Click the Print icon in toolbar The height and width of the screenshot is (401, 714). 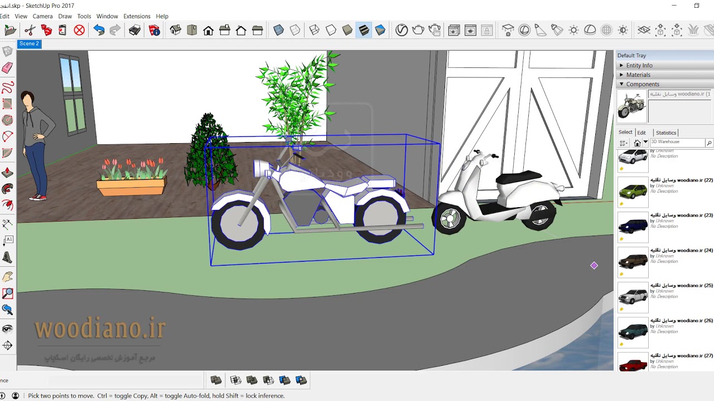click(135, 30)
